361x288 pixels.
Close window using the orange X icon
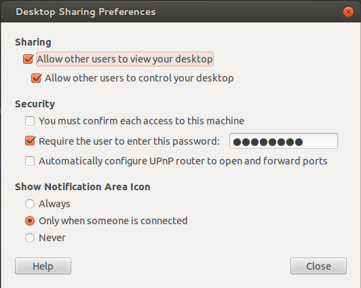click(x=348, y=12)
